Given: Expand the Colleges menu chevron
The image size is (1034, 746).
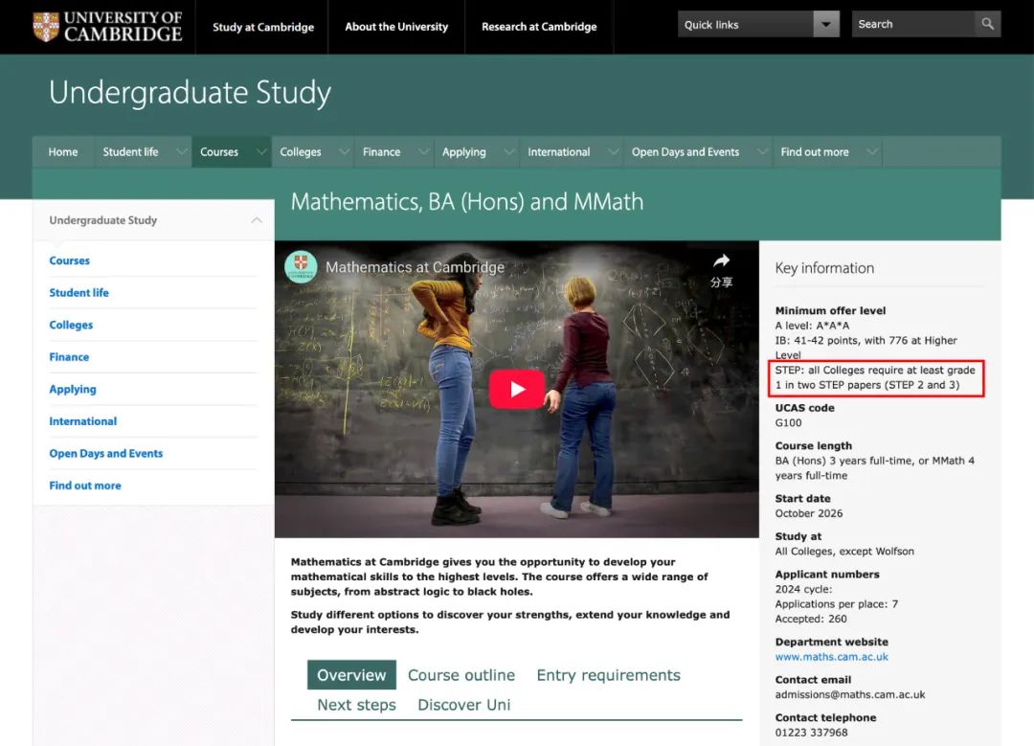Looking at the screenshot, I should pyautogui.click(x=344, y=151).
